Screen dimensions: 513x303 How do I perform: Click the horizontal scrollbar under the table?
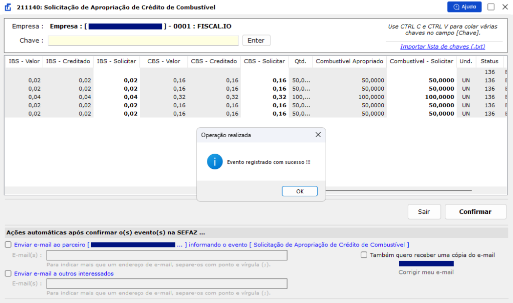(398, 190)
